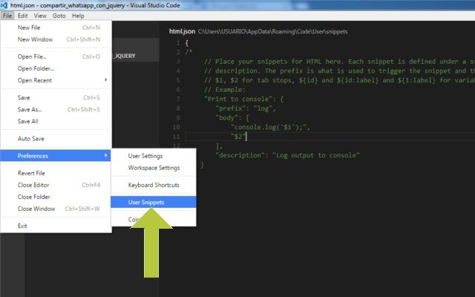Select Open File... menu entry
This screenshot has height=297, width=475.
(56, 56)
